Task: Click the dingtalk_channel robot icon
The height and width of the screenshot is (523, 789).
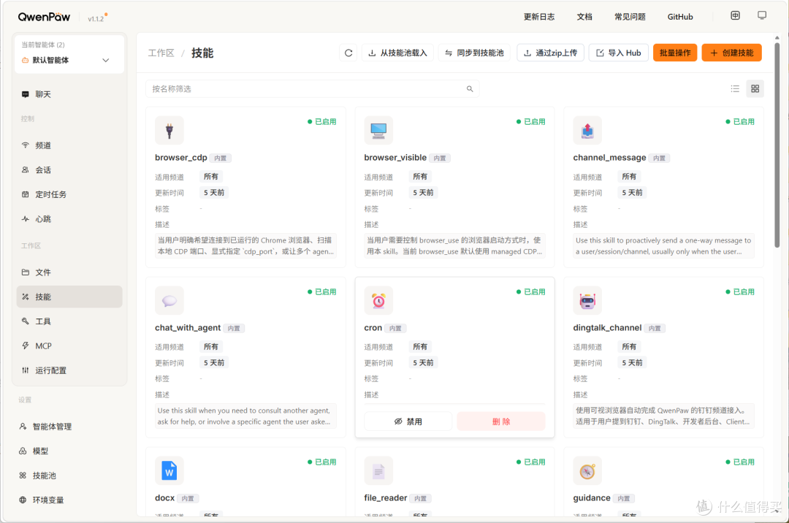Action: pos(587,301)
